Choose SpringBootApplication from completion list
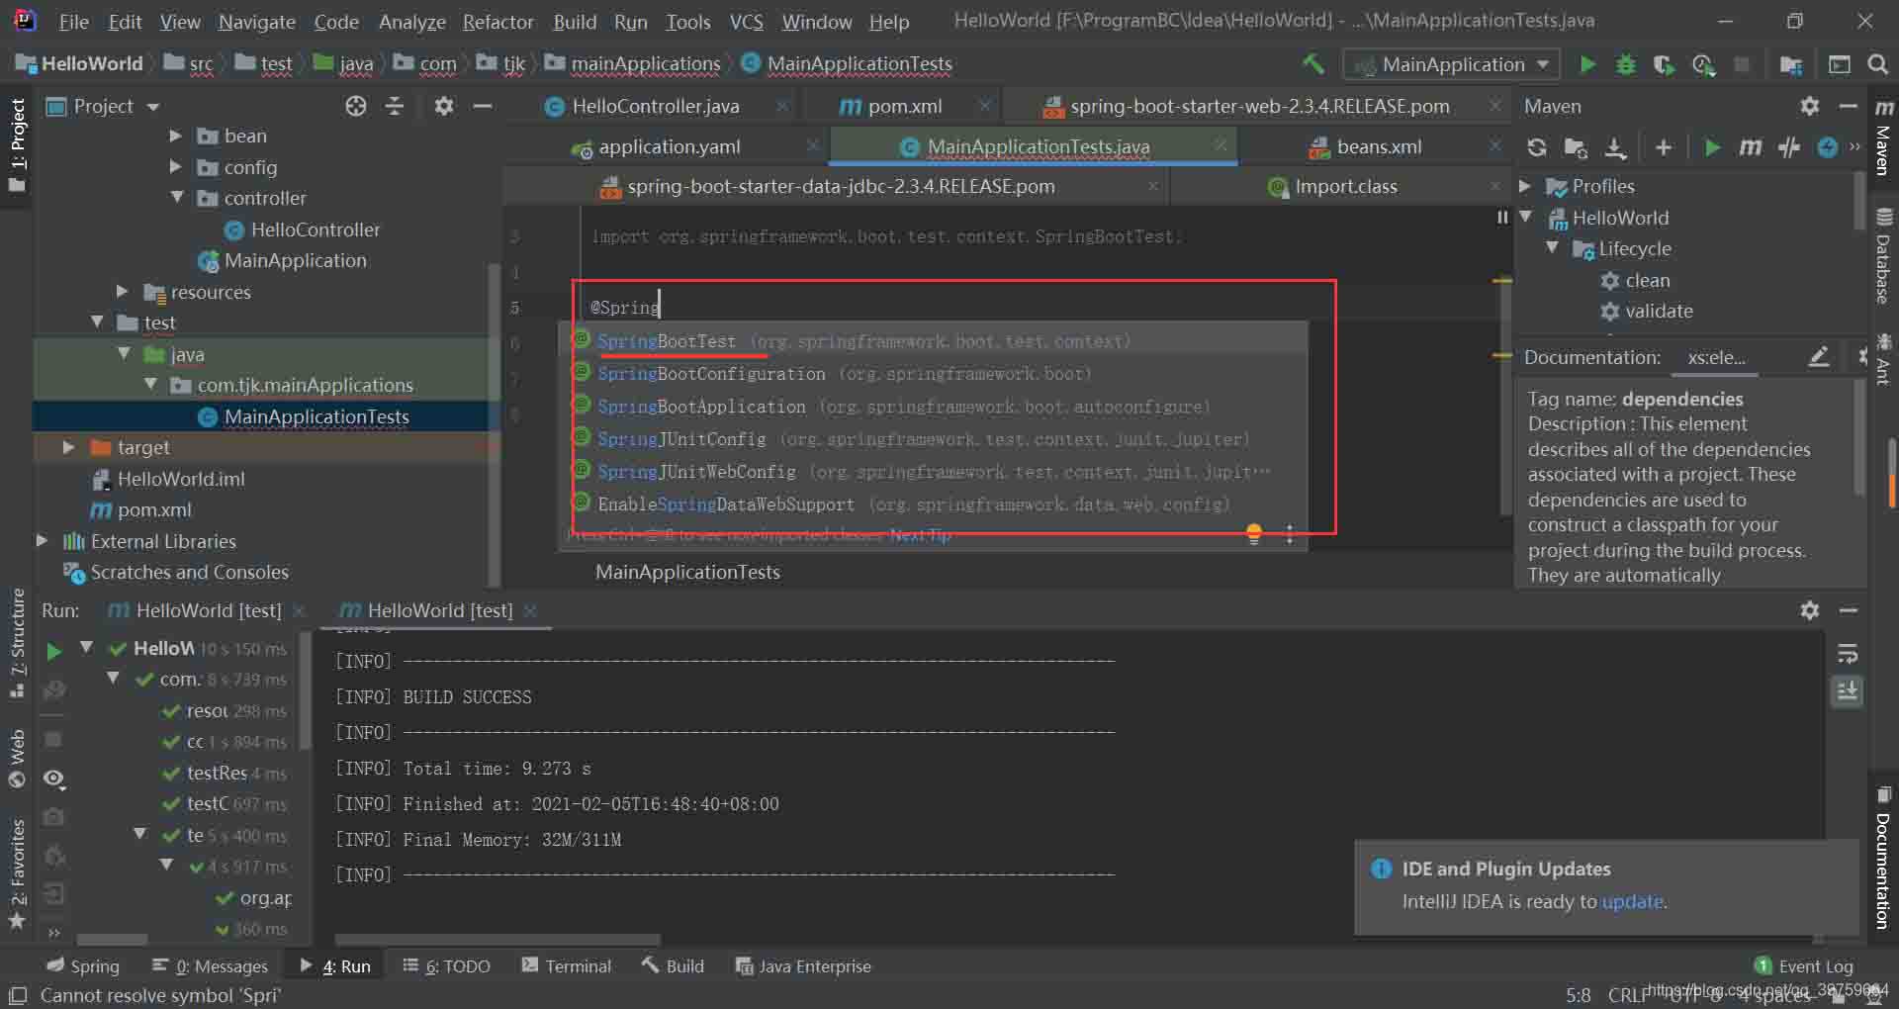 (x=935, y=407)
